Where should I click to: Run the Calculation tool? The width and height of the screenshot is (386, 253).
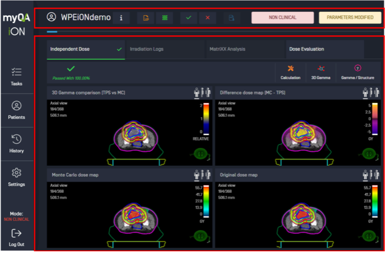pos(290,71)
